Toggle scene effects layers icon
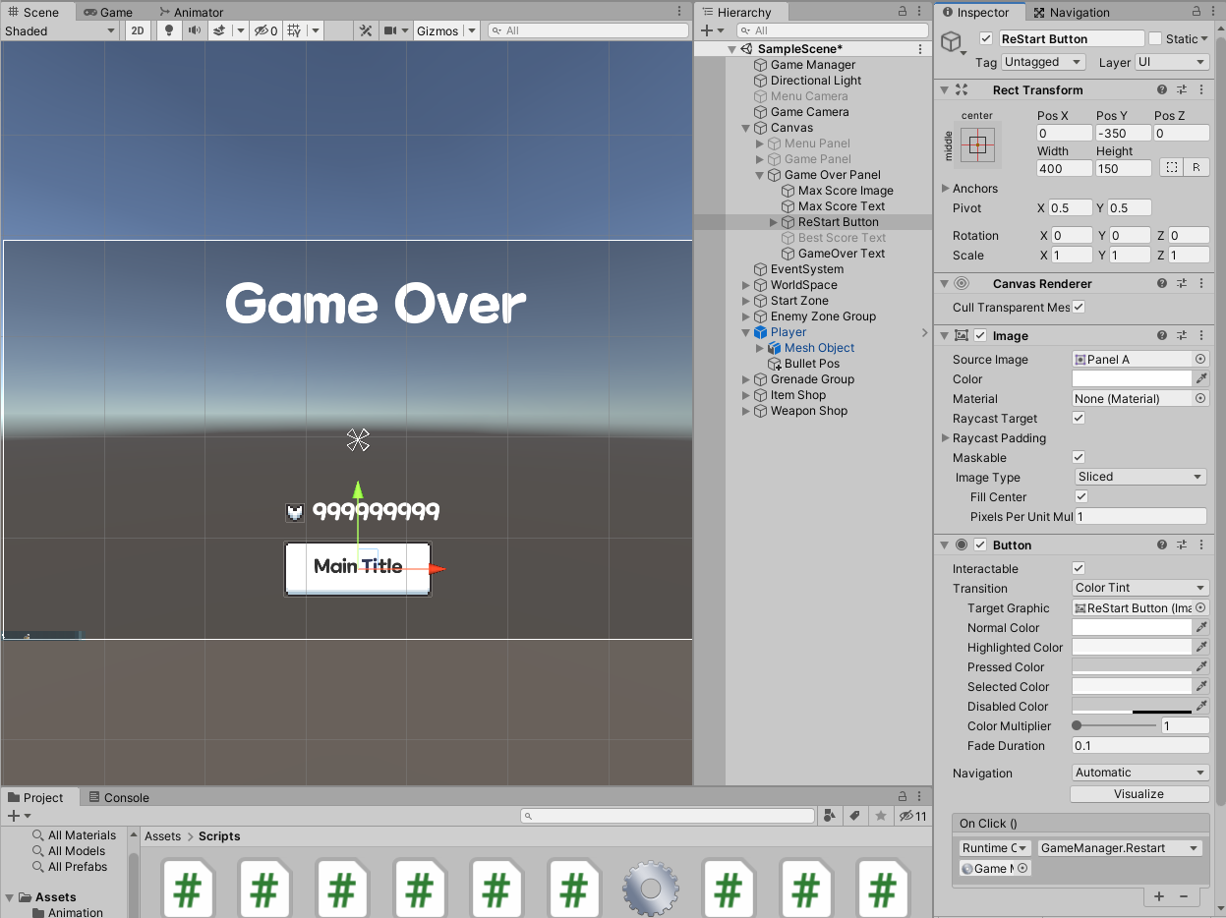Viewport: 1226px width, 918px height. tap(219, 30)
